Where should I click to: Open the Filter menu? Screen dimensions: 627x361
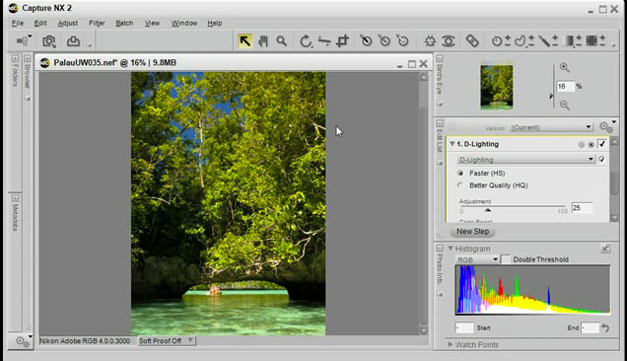97,24
